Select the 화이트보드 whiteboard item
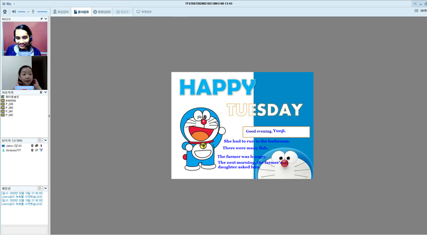This screenshot has height=235, width=427. coord(12,97)
